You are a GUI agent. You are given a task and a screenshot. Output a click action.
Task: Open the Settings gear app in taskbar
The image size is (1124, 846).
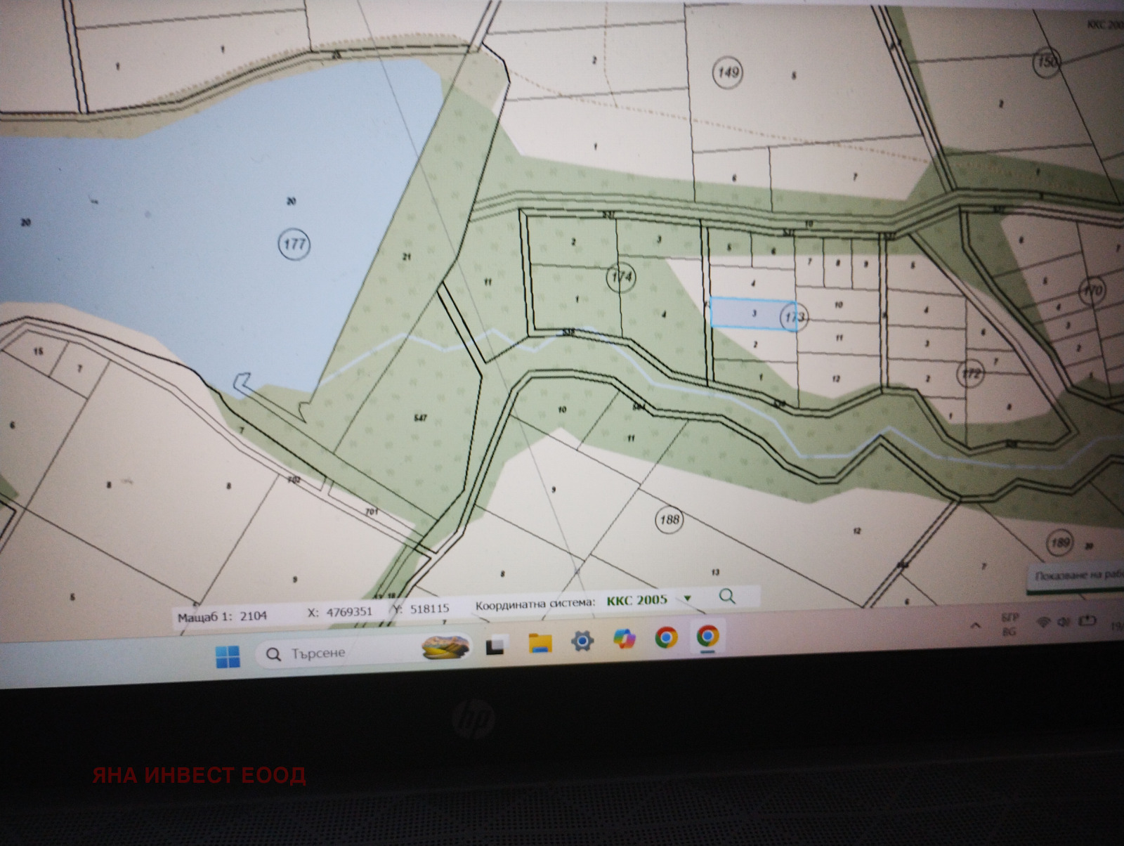point(582,641)
